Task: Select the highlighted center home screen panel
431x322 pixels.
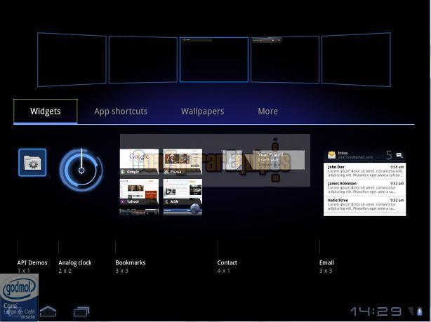Action: pyautogui.click(x=214, y=60)
